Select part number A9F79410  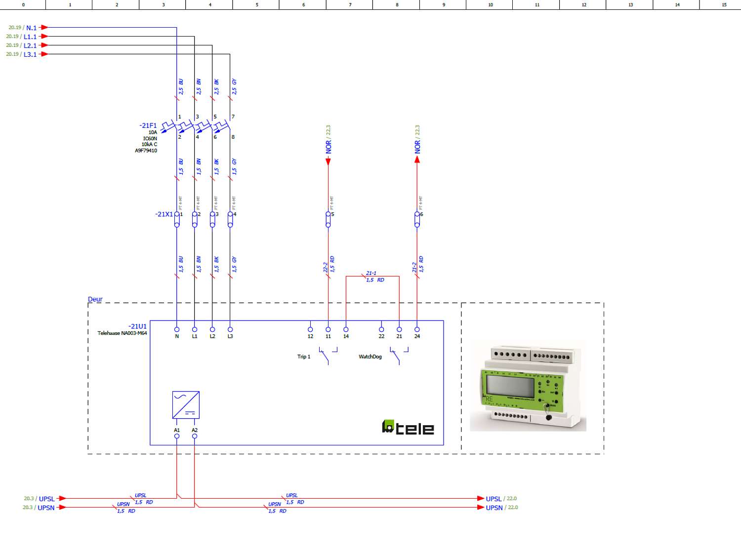[x=146, y=151]
